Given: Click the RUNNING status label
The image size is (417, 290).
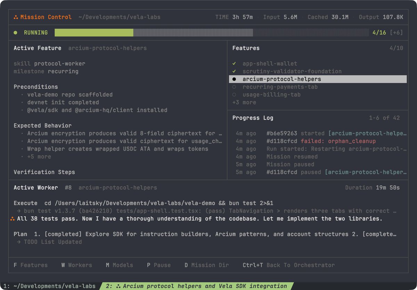Looking at the screenshot, I should tap(36, 33).
